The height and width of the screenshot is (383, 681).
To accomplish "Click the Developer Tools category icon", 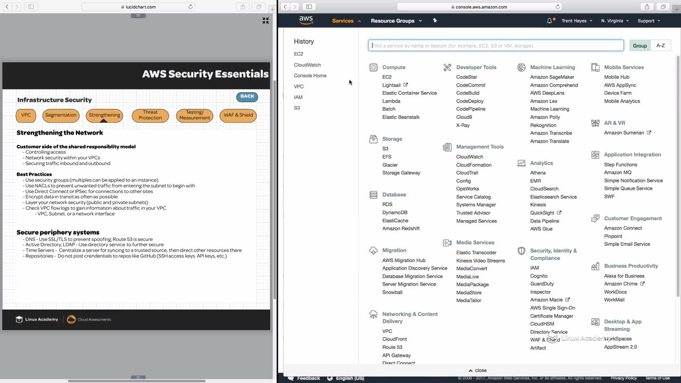I will [x=447, y=68].
